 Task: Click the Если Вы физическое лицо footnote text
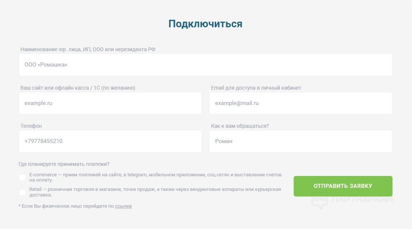pyautogui.click(x=66, y=206)
